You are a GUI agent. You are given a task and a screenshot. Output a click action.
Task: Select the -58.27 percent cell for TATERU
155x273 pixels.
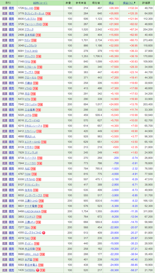point(134,270)
